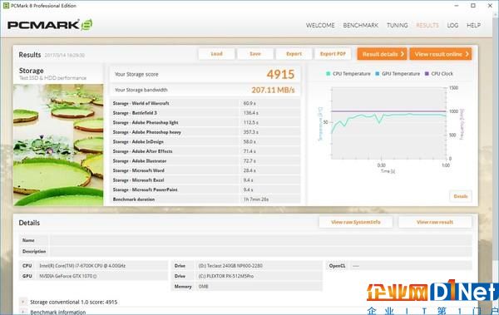Toggle the CPU Clock legend marker
This screenshot has height=315, width=499.
427,73
